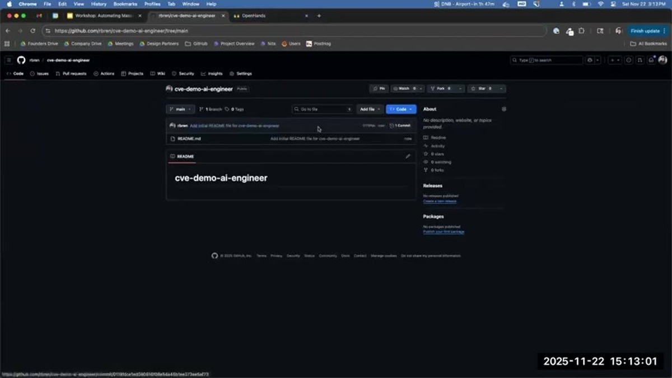672x378 pixels.
Task: Open the Actions tab
Action: point(104,73)
